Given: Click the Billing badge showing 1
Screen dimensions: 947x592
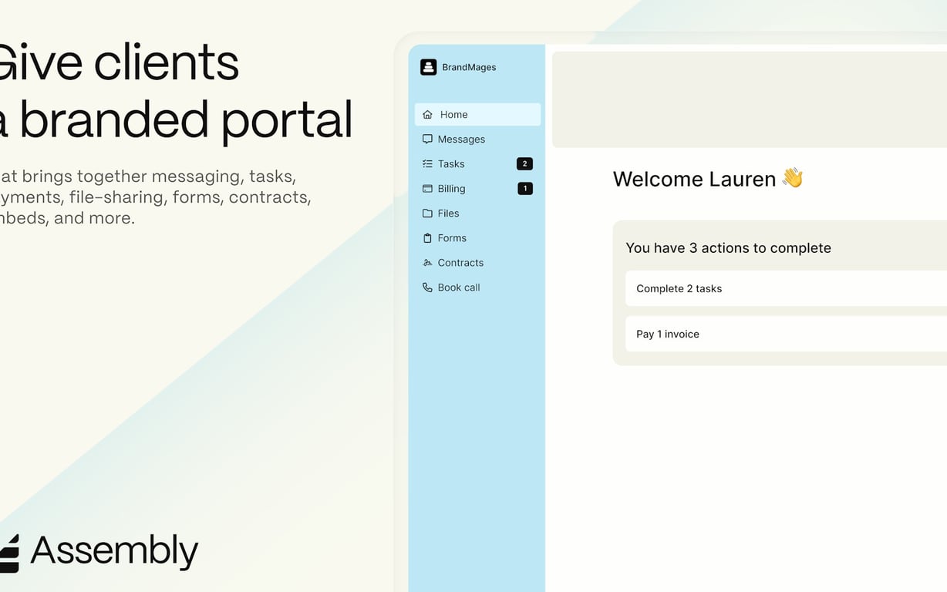Looking at the screenshot, I should [x=524, y=188].
